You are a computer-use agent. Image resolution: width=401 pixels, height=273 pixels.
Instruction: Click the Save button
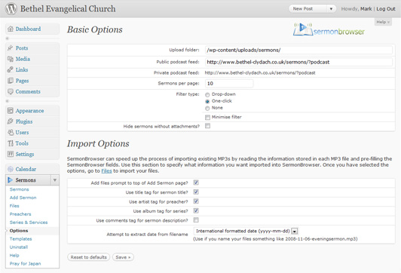[x=123, y=257]
